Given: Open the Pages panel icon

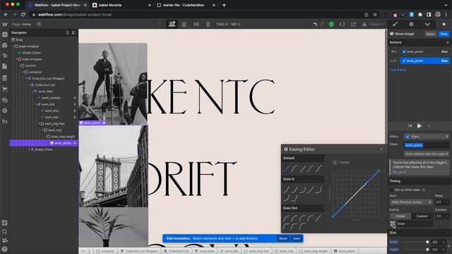Looking at the screenshot, I should coord(5,66).
